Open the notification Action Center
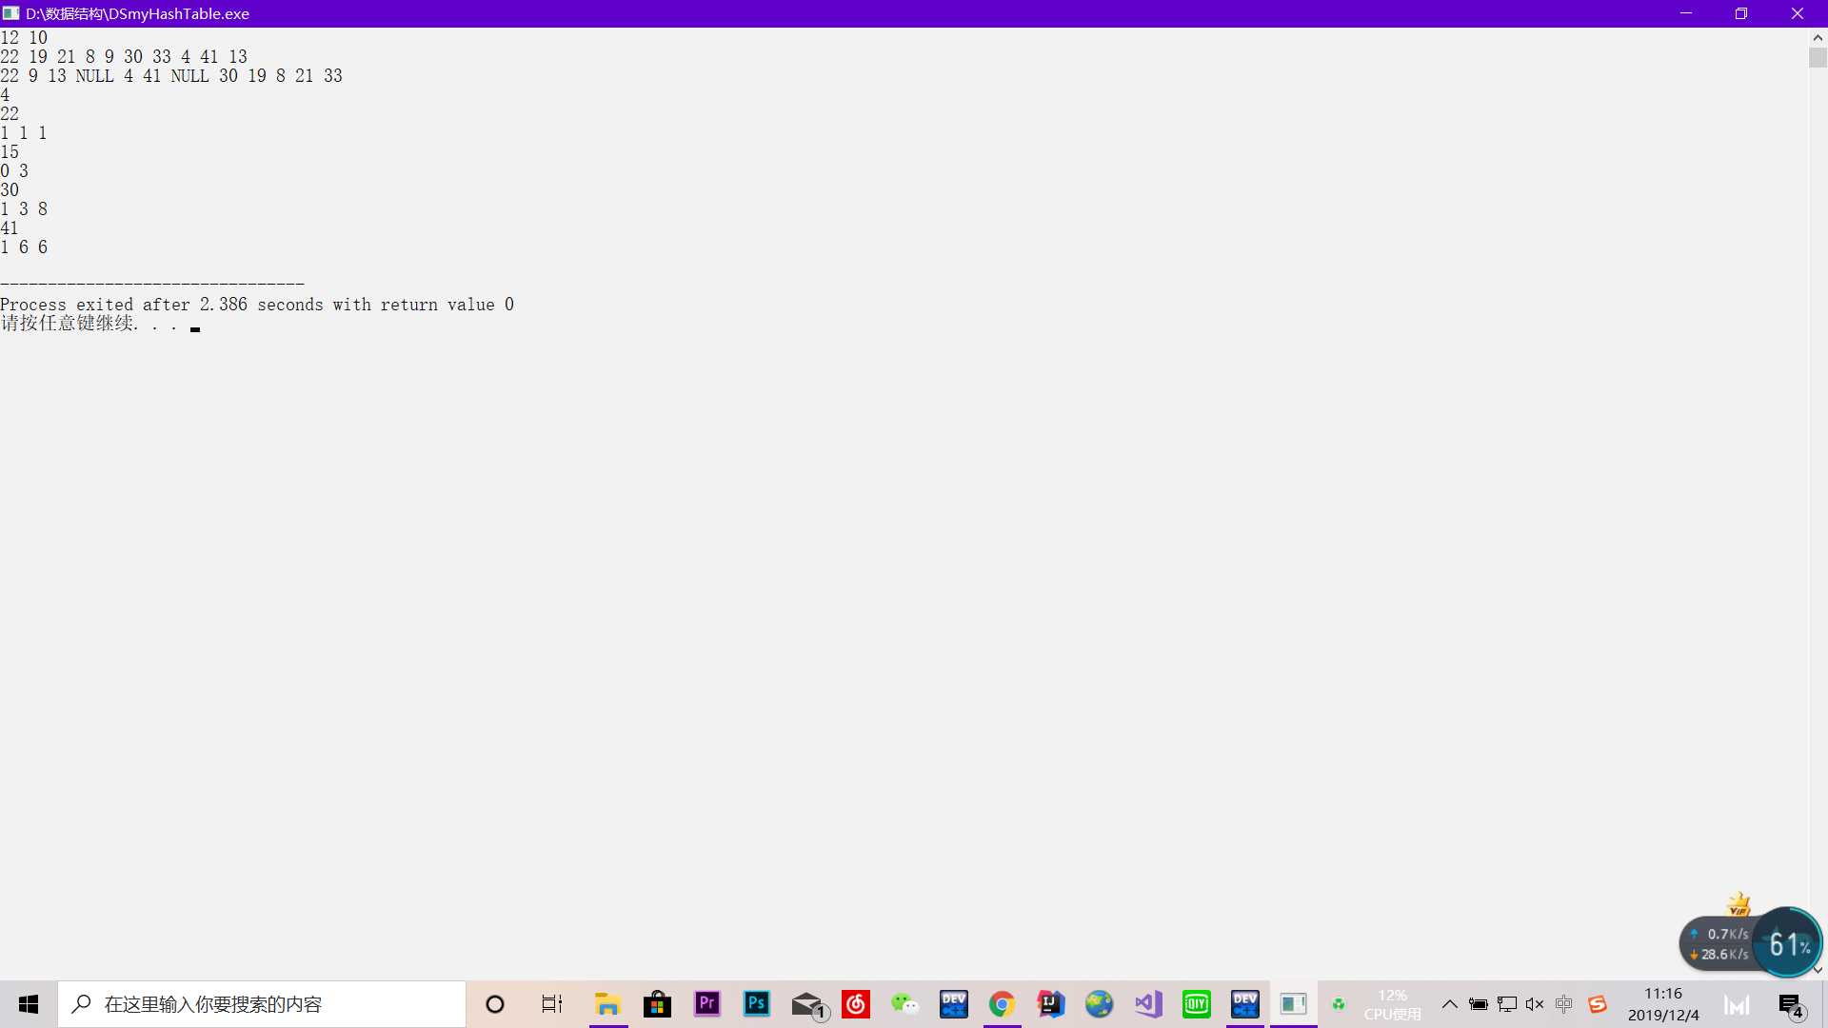Image resolution: width=1828 pixels, height=1028 pixels. (x=1791, y=1005)
